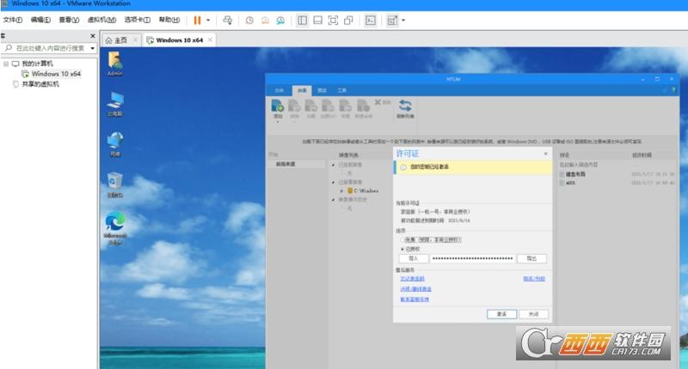Click the 关闭 button in the license dialog

pyautogui.click(x=533, y=314)
